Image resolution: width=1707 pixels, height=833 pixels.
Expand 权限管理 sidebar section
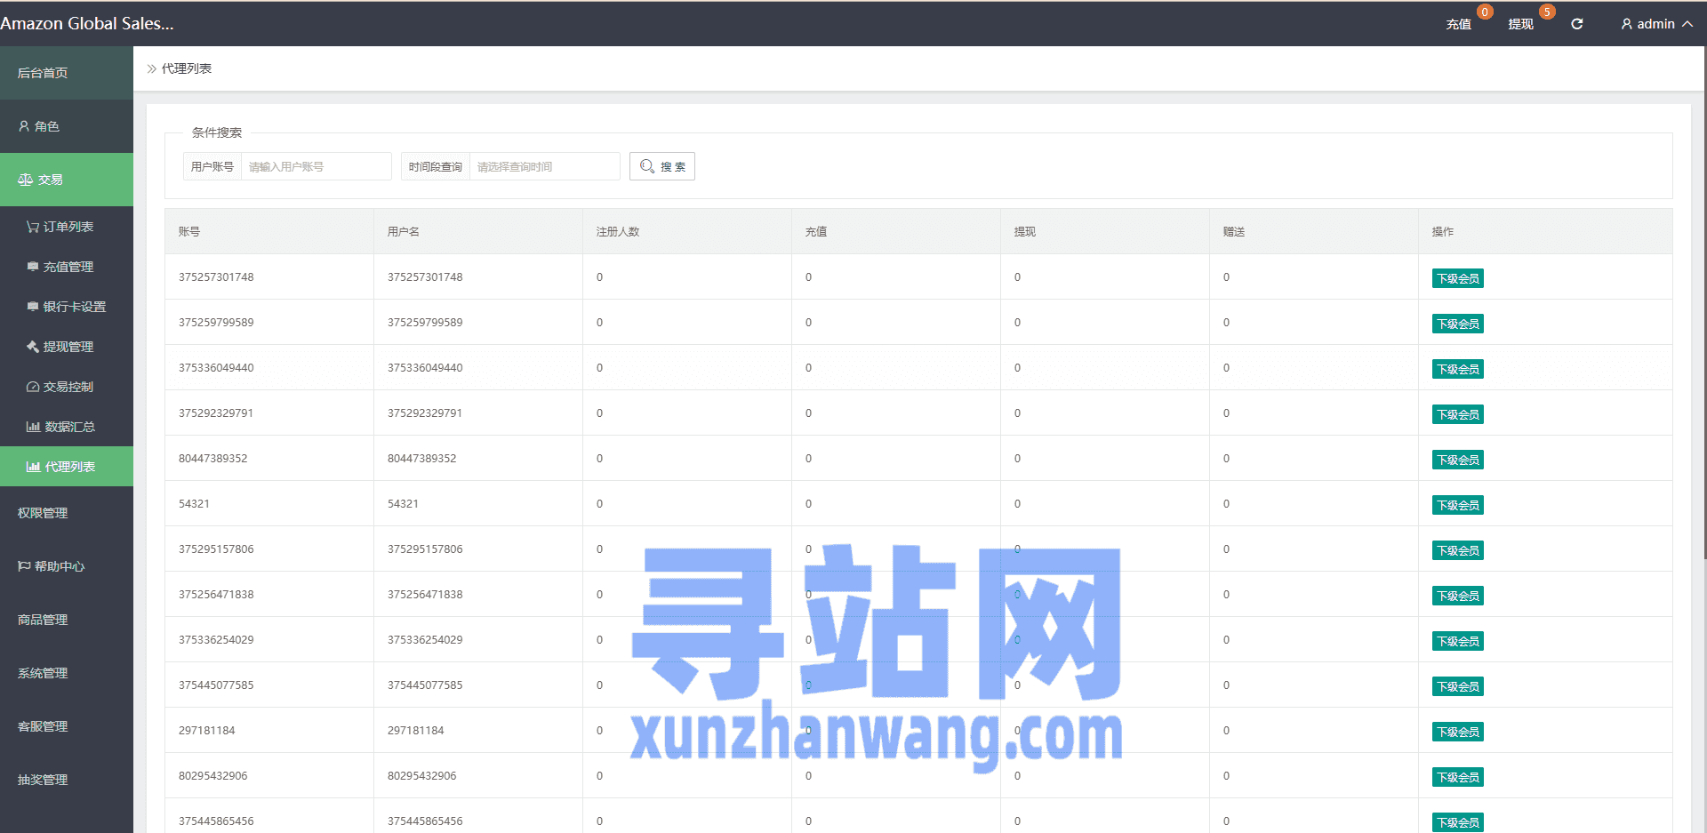(67, 513)
